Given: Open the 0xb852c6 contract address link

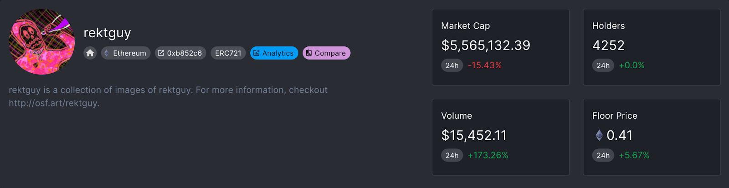Looking at the screenshot, I should (184, 53).
